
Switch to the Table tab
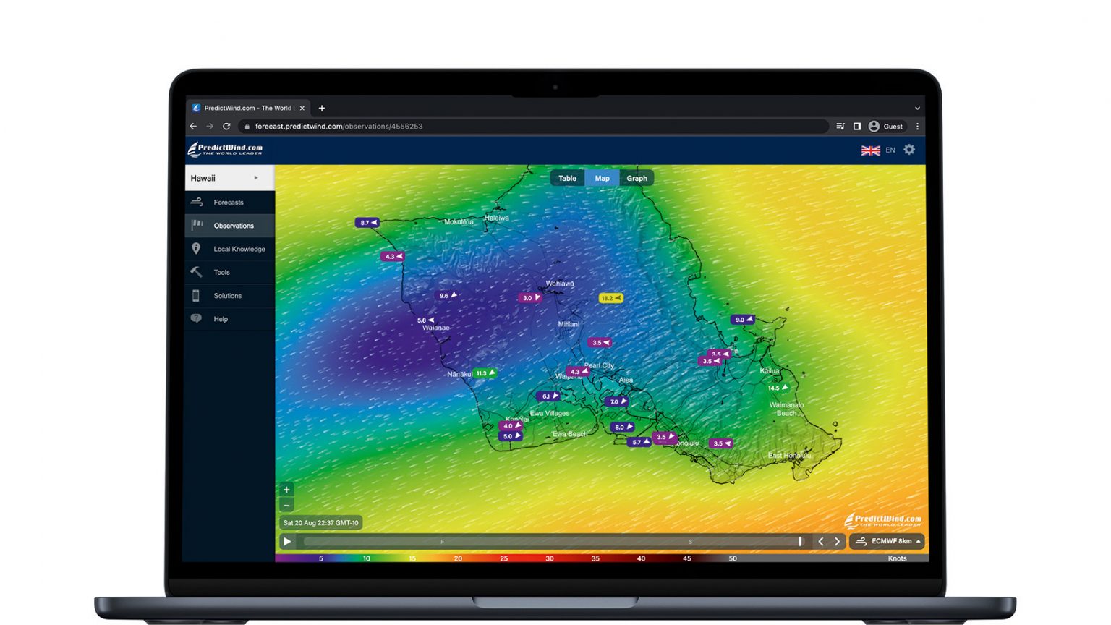(x=567, y=178)
